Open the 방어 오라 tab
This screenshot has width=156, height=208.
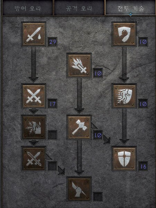click(28, 8)
